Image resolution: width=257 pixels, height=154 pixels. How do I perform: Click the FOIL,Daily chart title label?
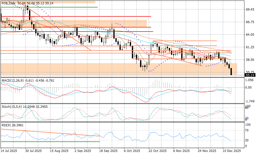[9, 3]
